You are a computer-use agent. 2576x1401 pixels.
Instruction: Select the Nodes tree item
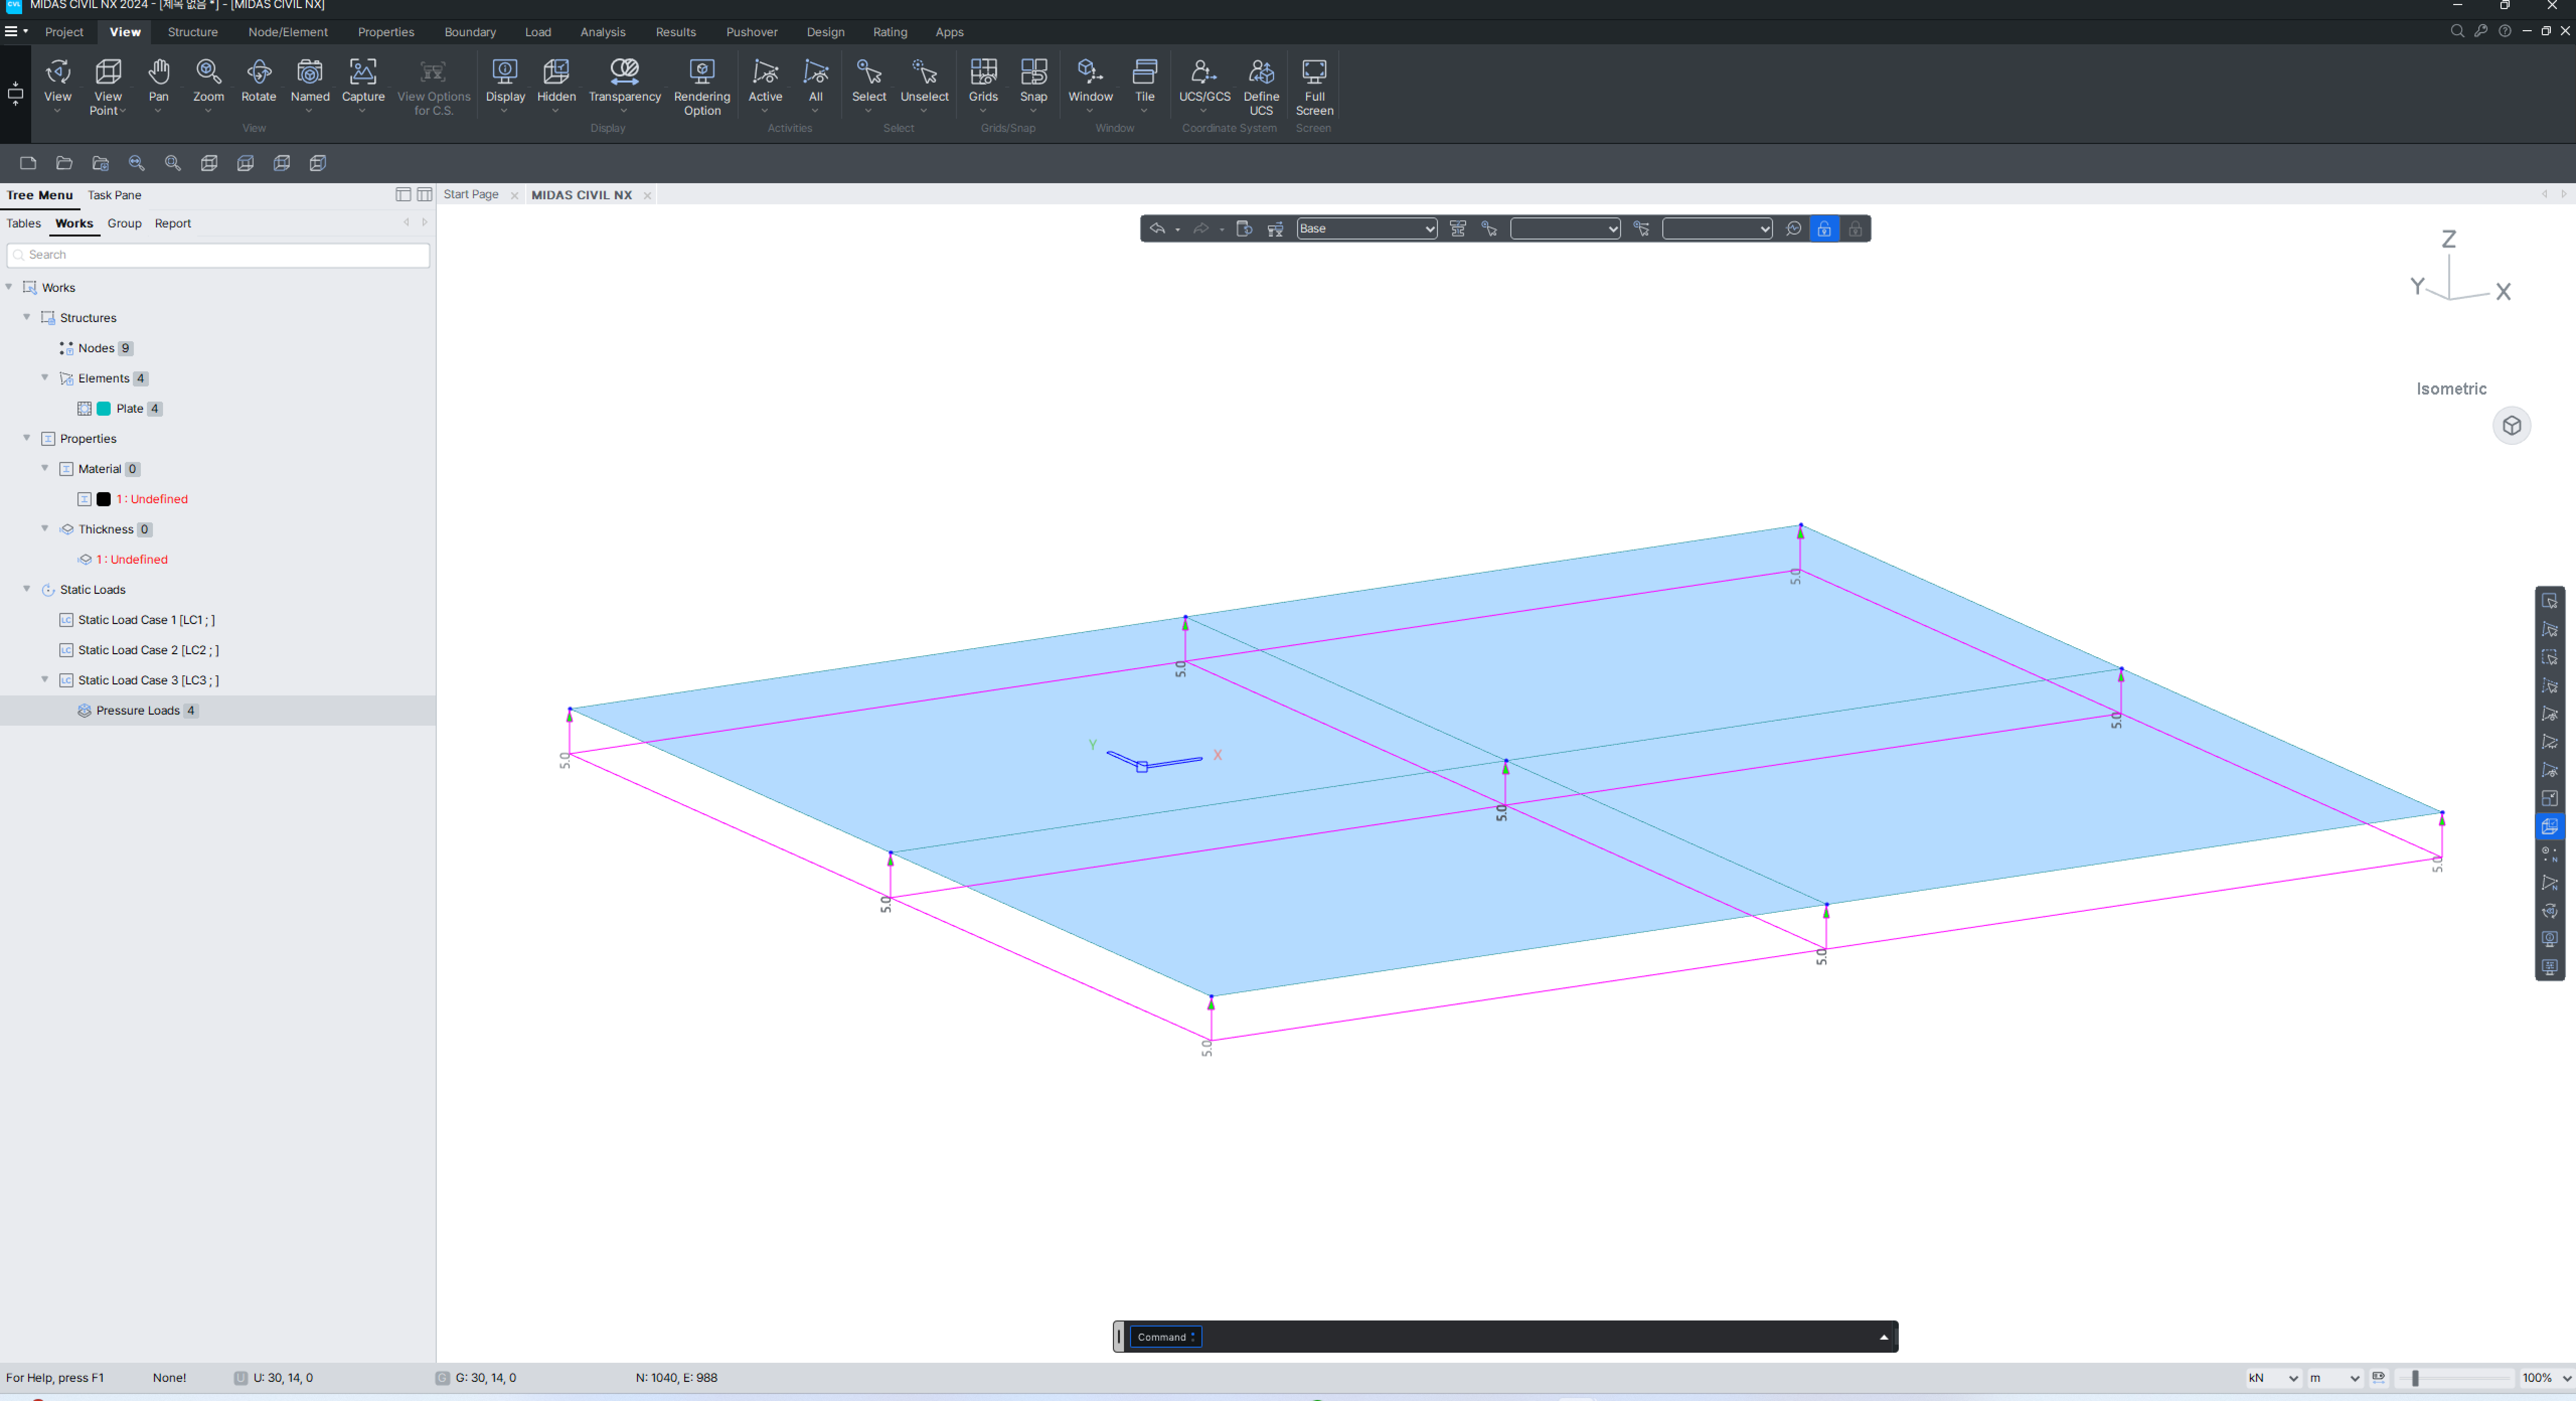[96, 348]
